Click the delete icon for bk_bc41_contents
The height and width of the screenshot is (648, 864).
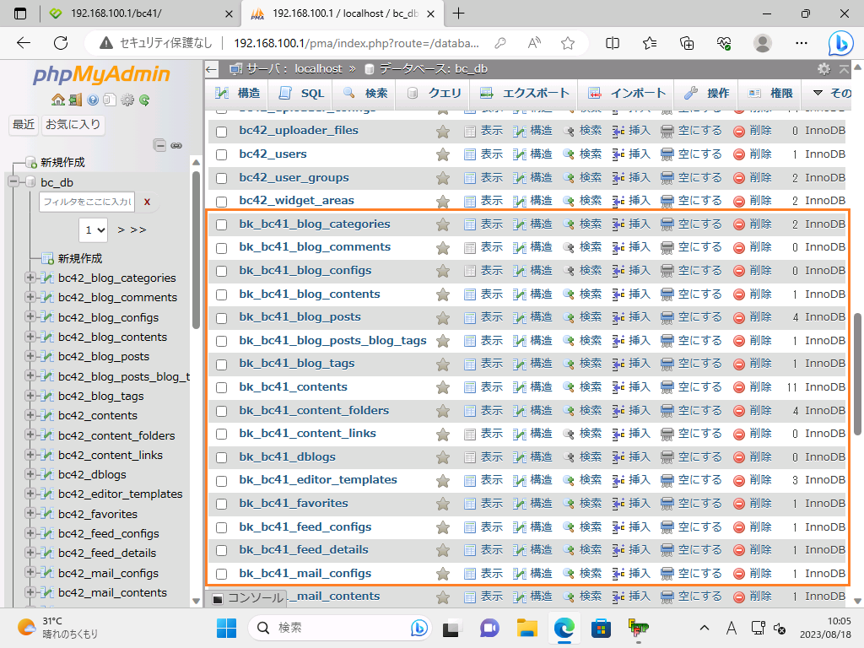(x=738, y=387)
